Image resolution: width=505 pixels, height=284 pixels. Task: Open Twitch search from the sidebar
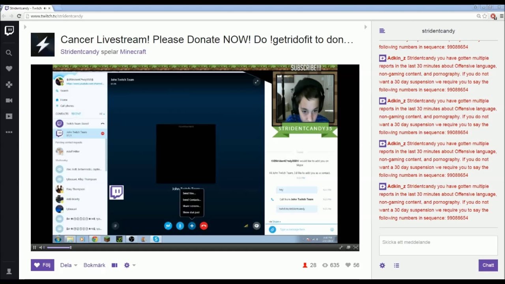click(9, 52)
